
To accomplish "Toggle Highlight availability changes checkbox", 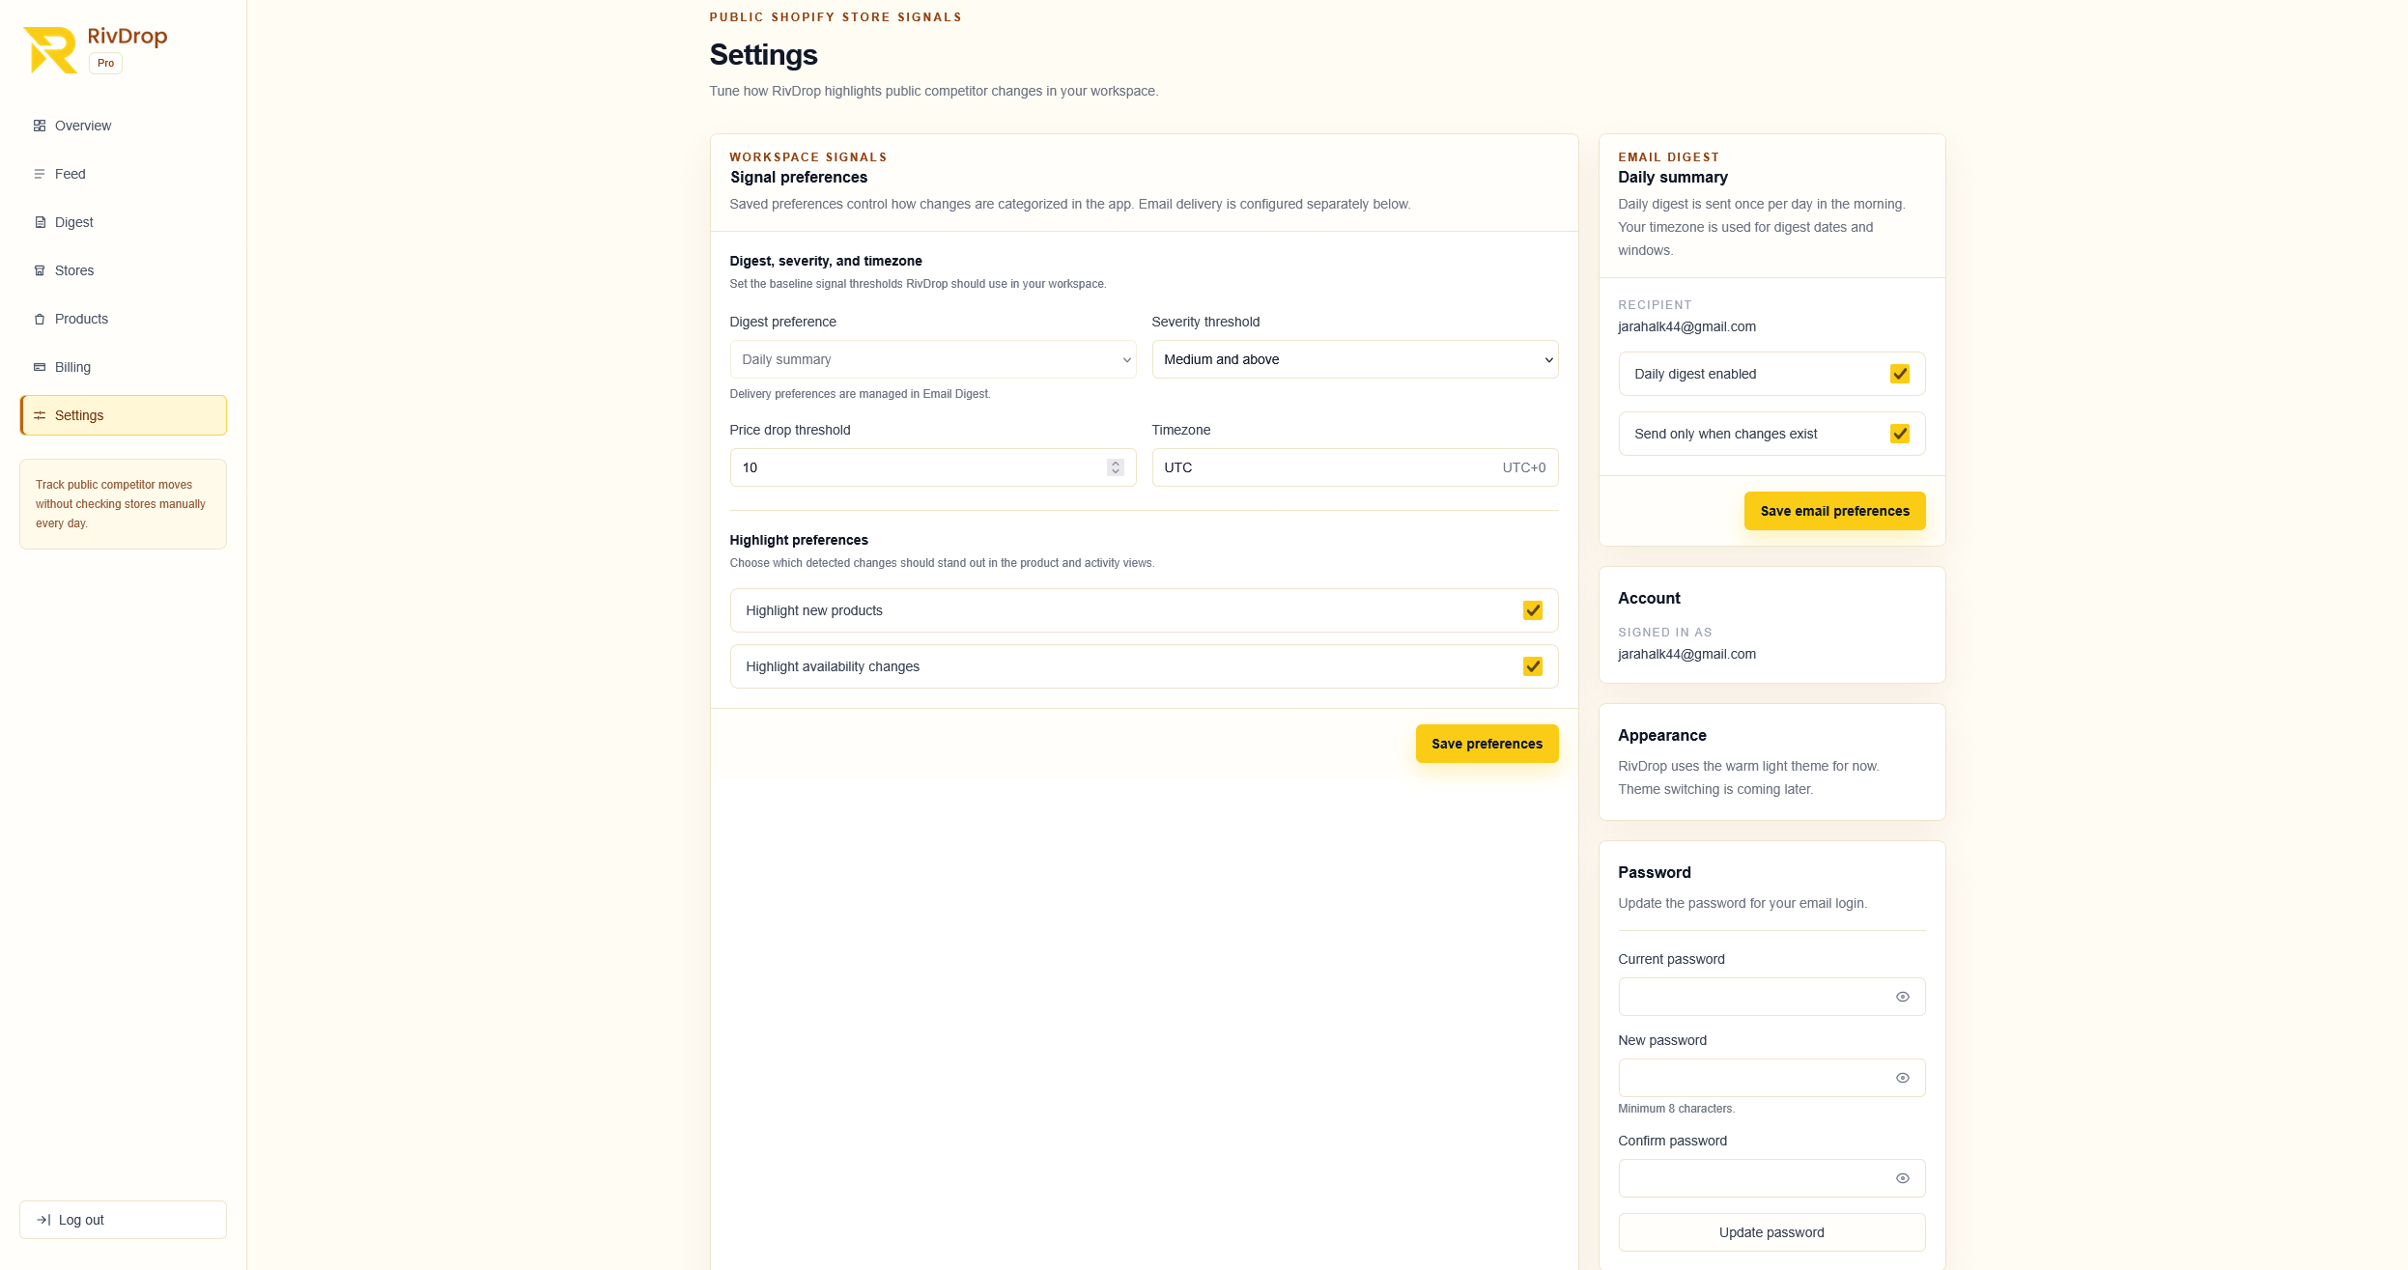I will pos(1532,666).
